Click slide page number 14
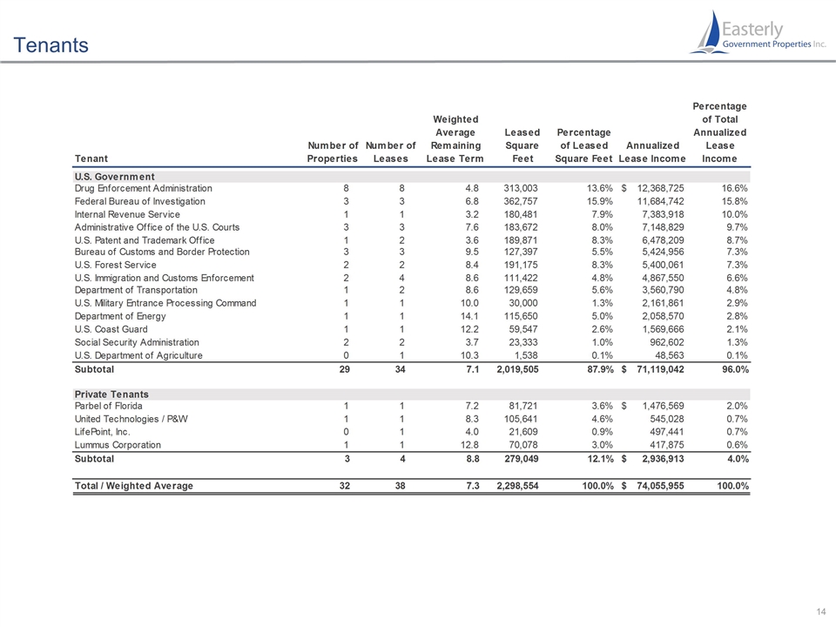The image size is (836, 627). [821, 611]
